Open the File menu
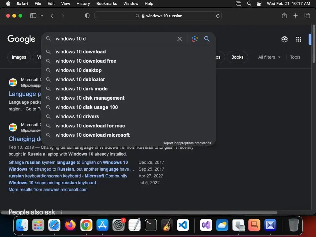The height and width of the screenshot is (237, 316). [x=38, y=4]
